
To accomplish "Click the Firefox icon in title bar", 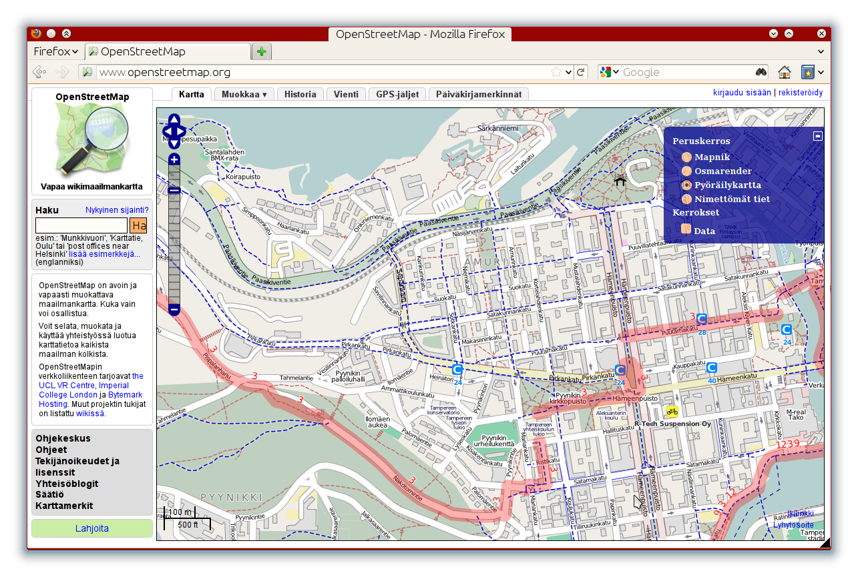I will coord(35,33).
